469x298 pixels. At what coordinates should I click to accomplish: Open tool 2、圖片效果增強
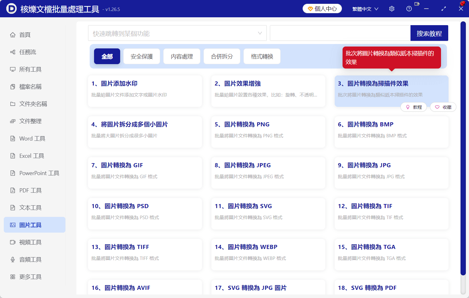coord(268,91)
